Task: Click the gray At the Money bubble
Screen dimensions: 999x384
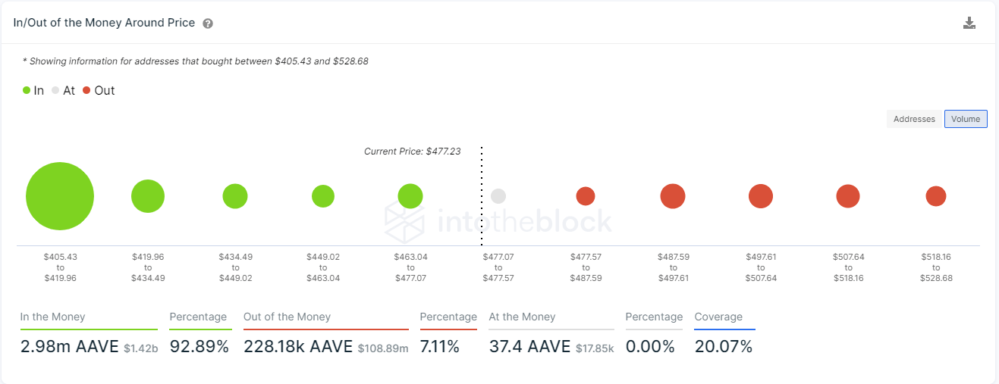Action: click(498, 196)
